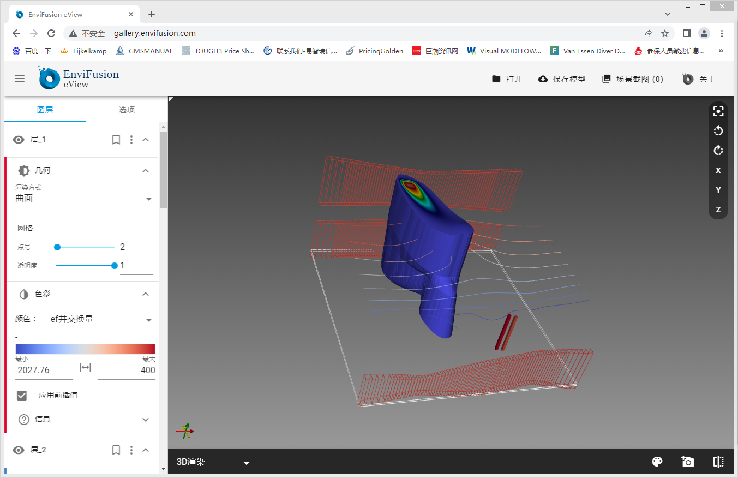This screenshot has width=738, height=478.
Task: Rotate view clockwise with the rotate-right icon
Action: tap(718, 151)
